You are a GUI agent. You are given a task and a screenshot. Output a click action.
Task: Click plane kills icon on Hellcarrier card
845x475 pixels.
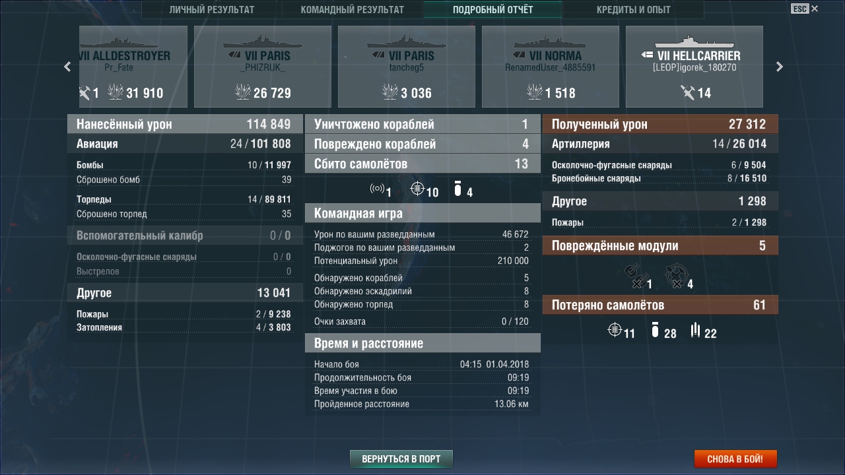[x=687, y=92]
